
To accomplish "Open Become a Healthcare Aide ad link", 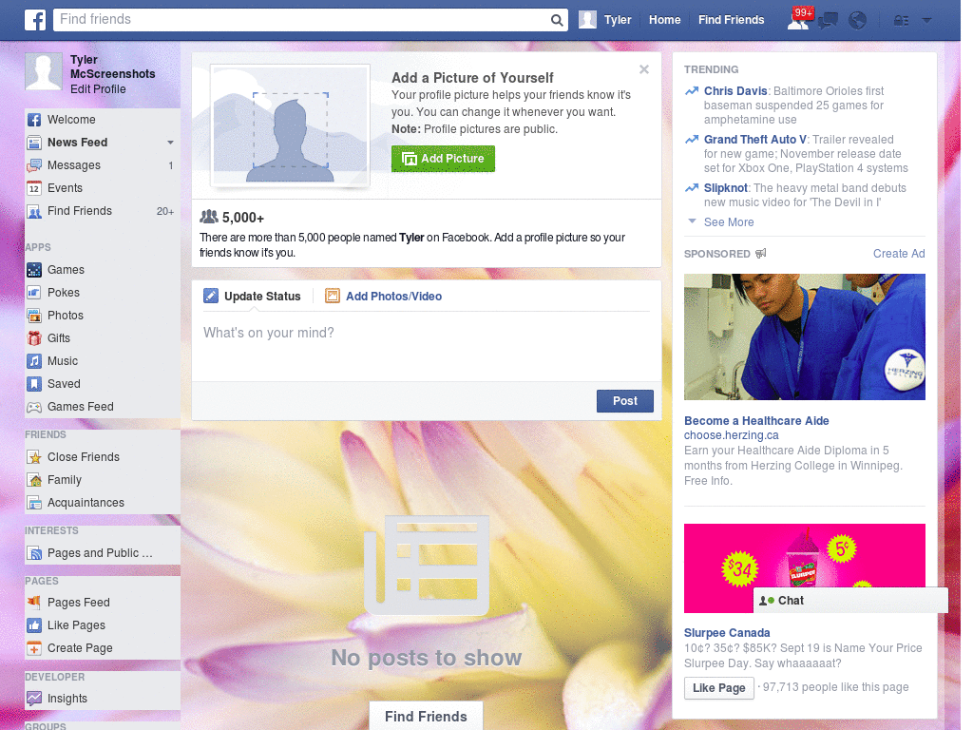I will (x=756, y=421).
